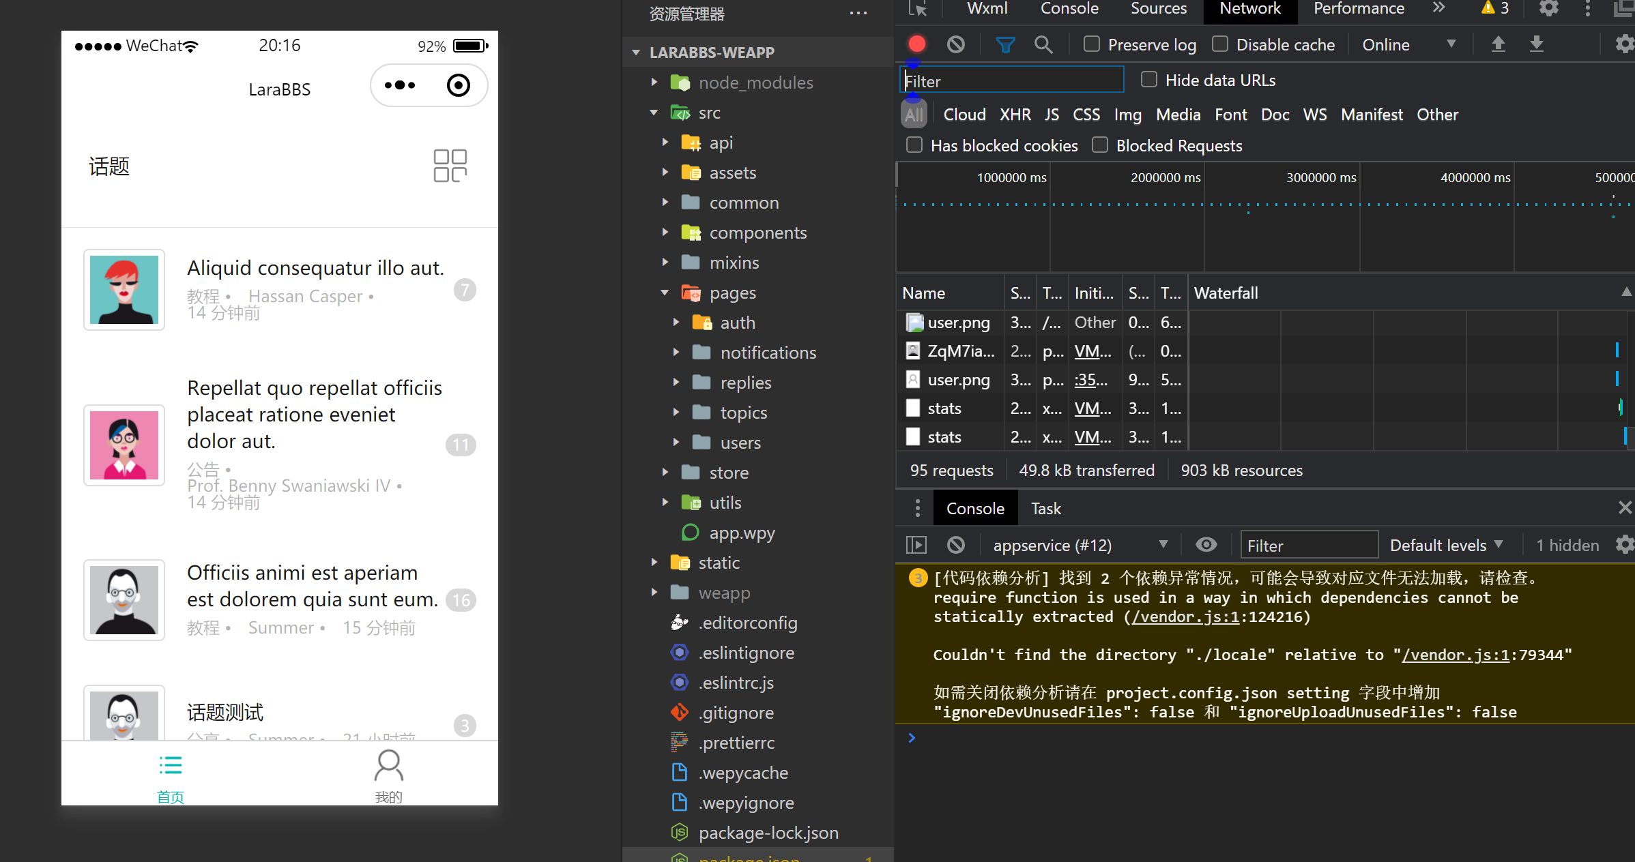1635x862 pixels.
Task: Open topic Aliquid consequatur illo aut.
Action: [315, 268]
